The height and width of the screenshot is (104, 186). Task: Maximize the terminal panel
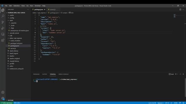coord(180,74)
